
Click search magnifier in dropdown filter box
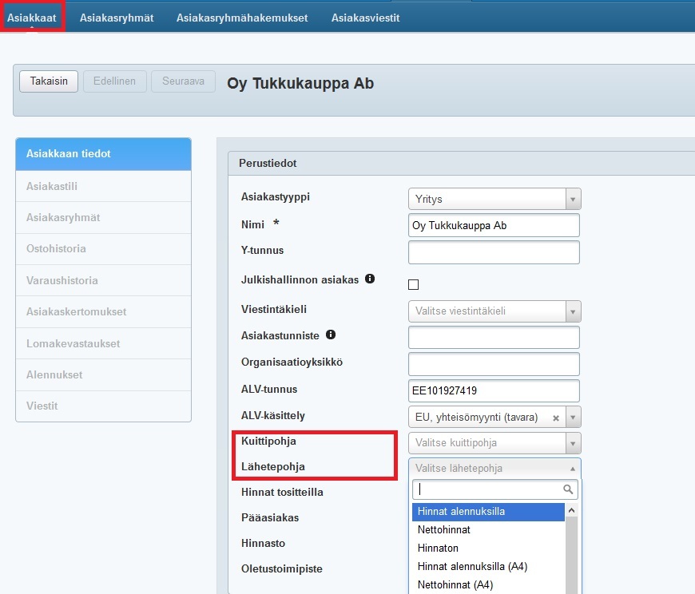coord(568,489)
